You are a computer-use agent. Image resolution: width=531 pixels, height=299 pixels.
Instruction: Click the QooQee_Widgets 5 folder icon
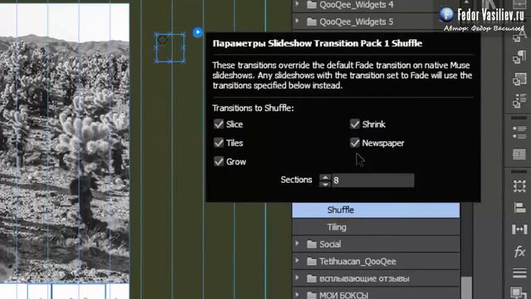point(311,22)
